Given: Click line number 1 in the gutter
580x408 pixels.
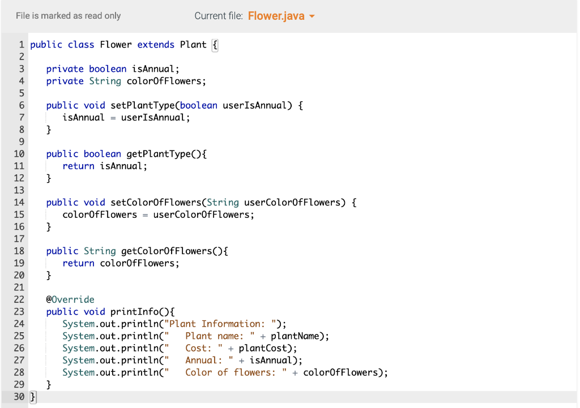Looking at the screenshot, I should (x=22, y=44).
